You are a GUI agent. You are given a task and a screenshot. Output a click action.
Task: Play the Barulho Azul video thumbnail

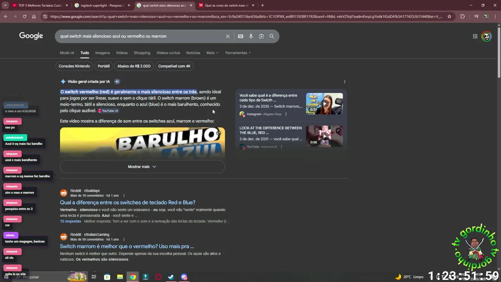pos(142,143)
